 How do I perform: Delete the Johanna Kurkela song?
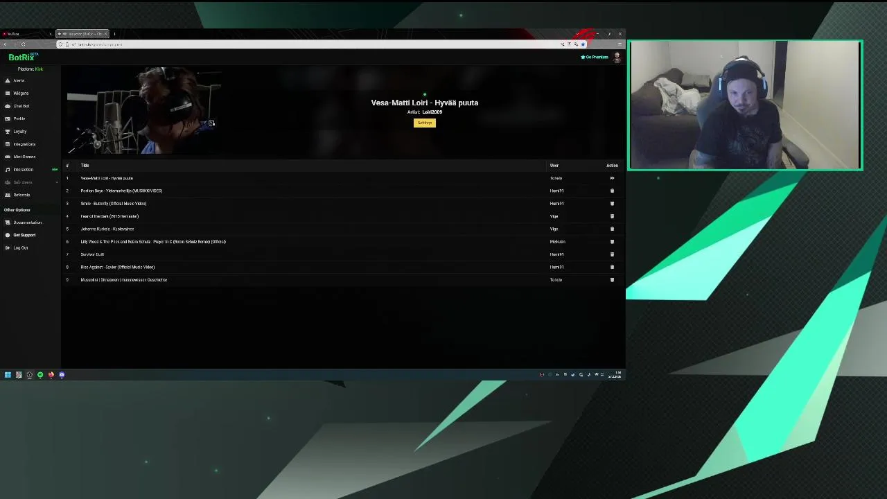point(612,229)
